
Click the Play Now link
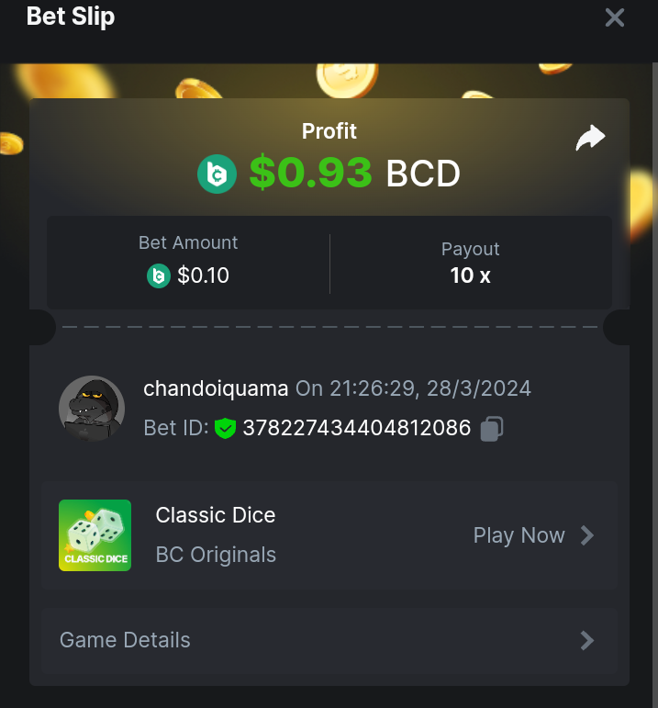tap(519, 535)
